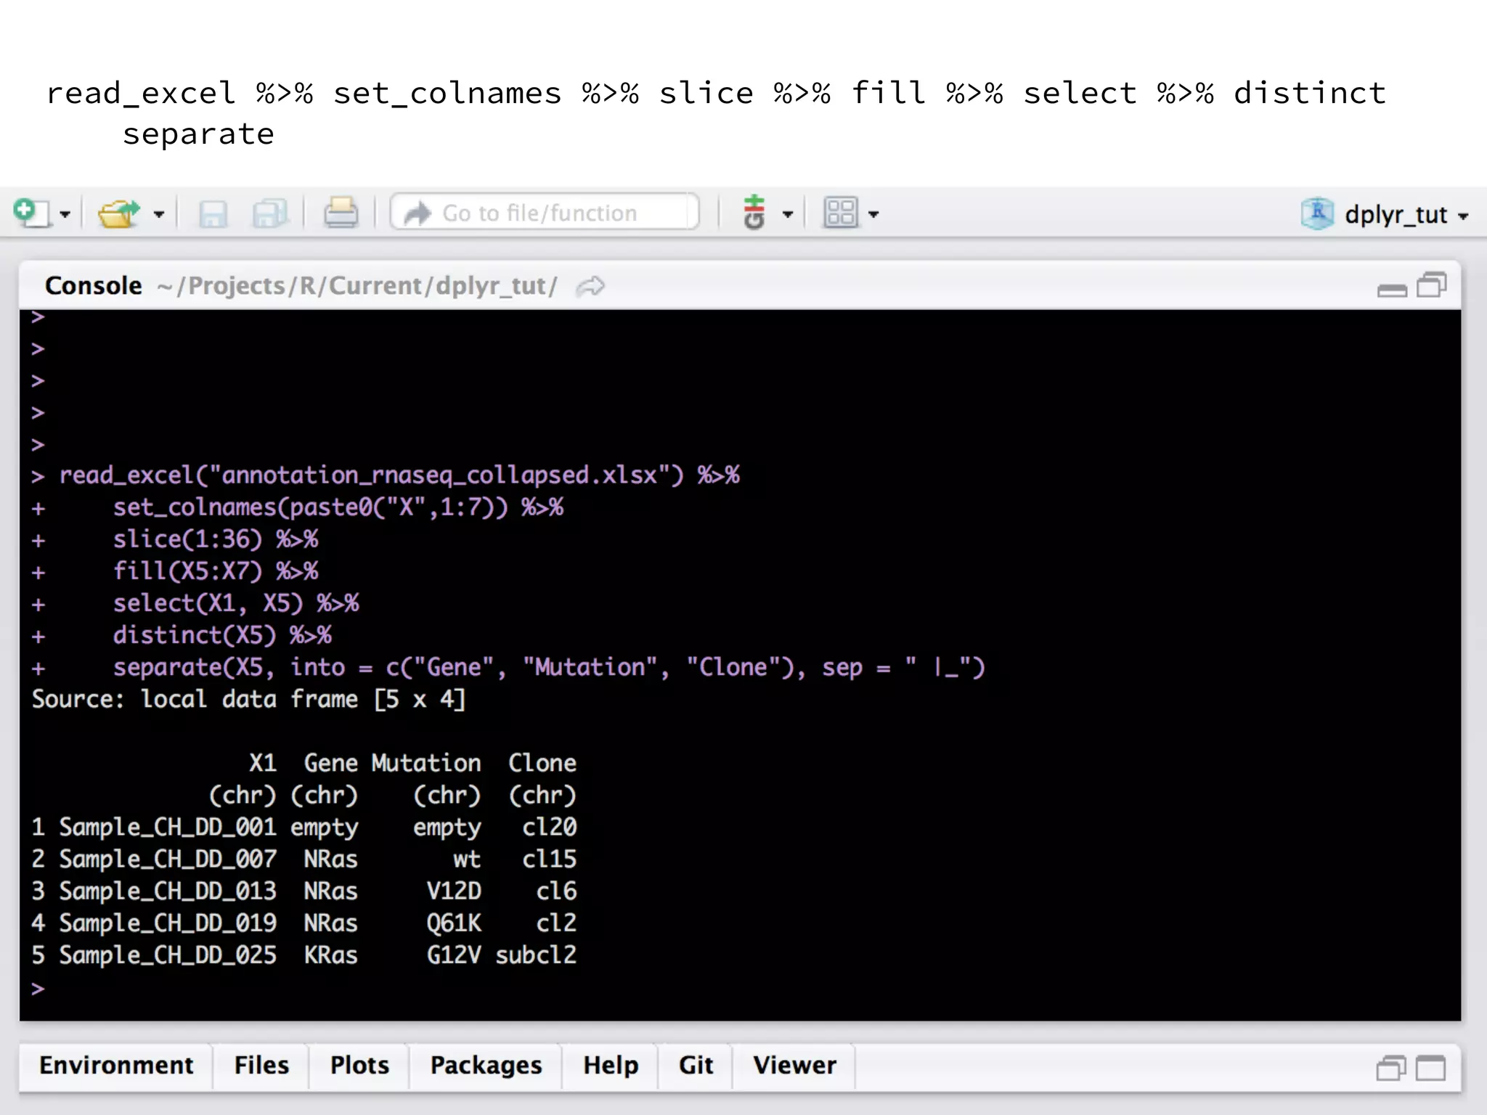The width and height of the screenshot is (1487, 1115).
Task: Maximize the lower Environment pane
Action: coord(1431,1068)
